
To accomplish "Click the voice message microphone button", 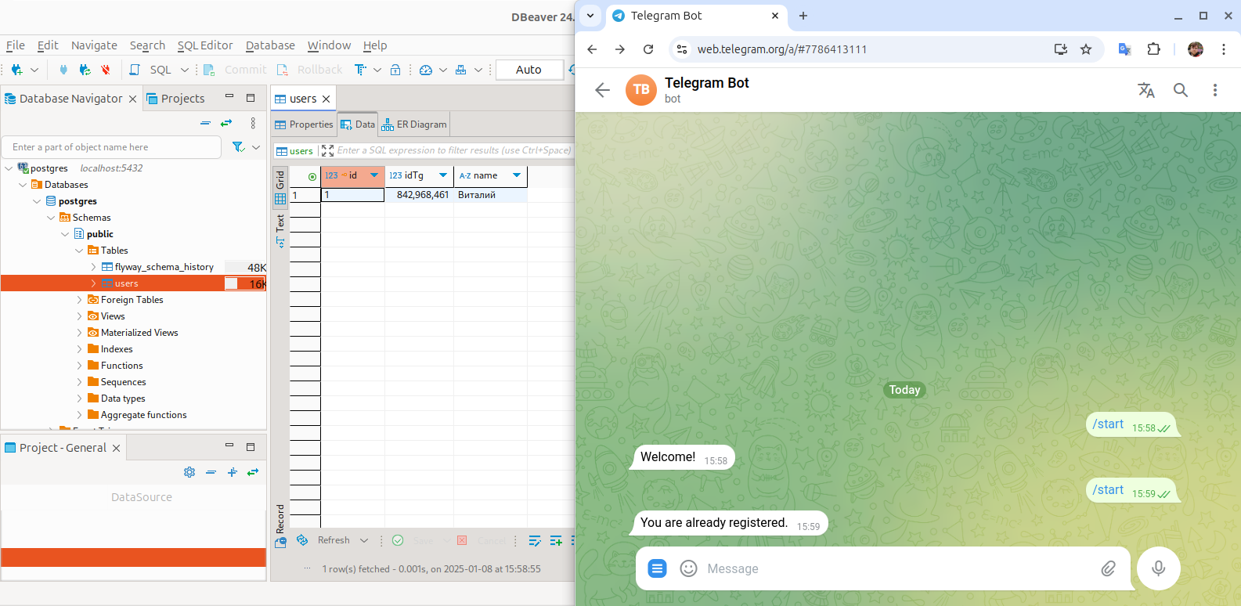I will point(1159,568).
